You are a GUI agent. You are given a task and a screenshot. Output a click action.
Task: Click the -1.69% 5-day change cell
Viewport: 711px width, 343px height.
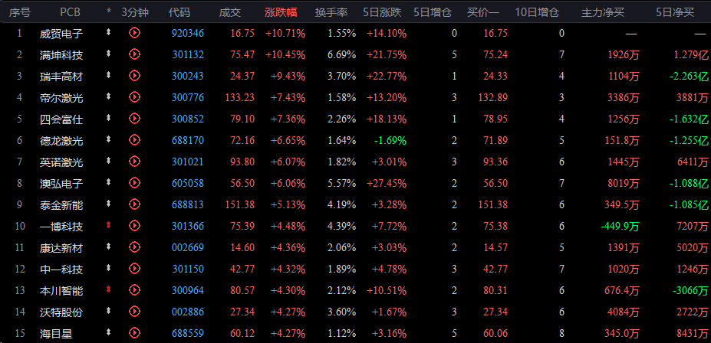tap(390, 140)
